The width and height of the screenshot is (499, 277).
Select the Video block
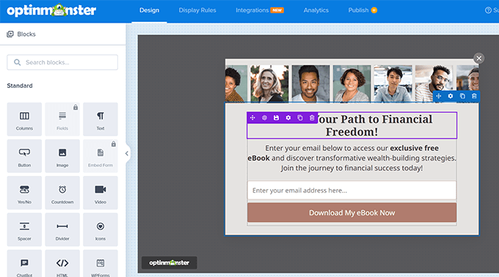(x=101, y=193)
